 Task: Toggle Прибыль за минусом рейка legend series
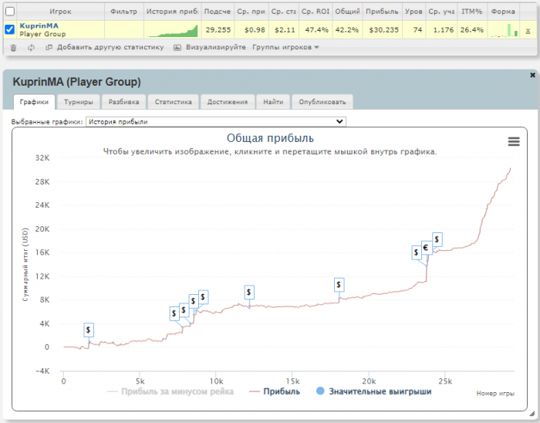170,391
